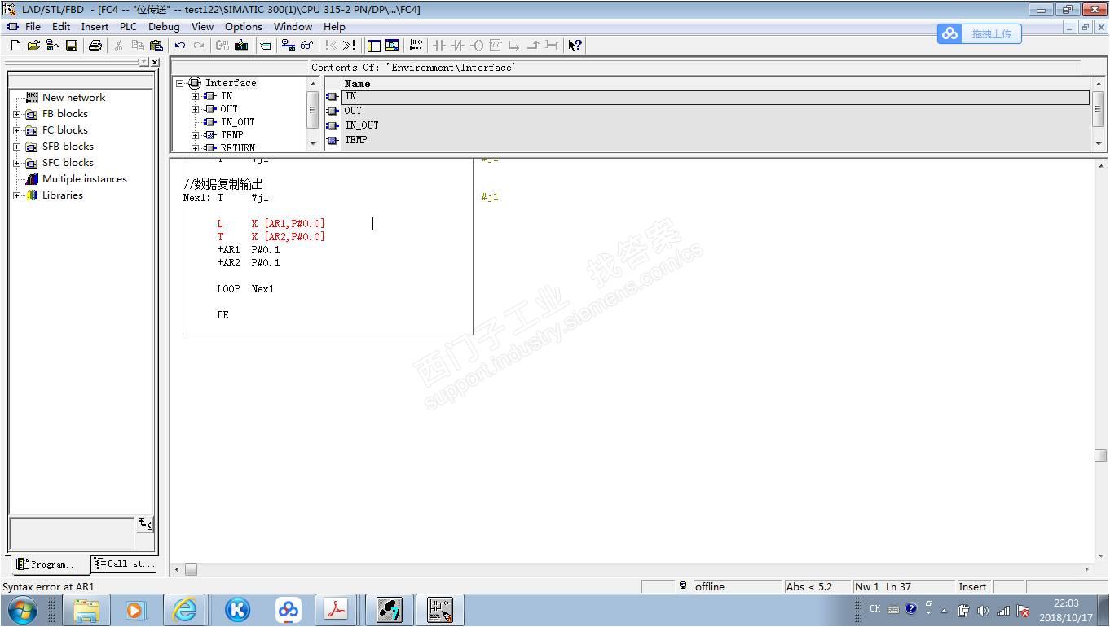The image size is (1110, 627).
Task: Expand the SFC blocks node
Action: click(17, 163)
